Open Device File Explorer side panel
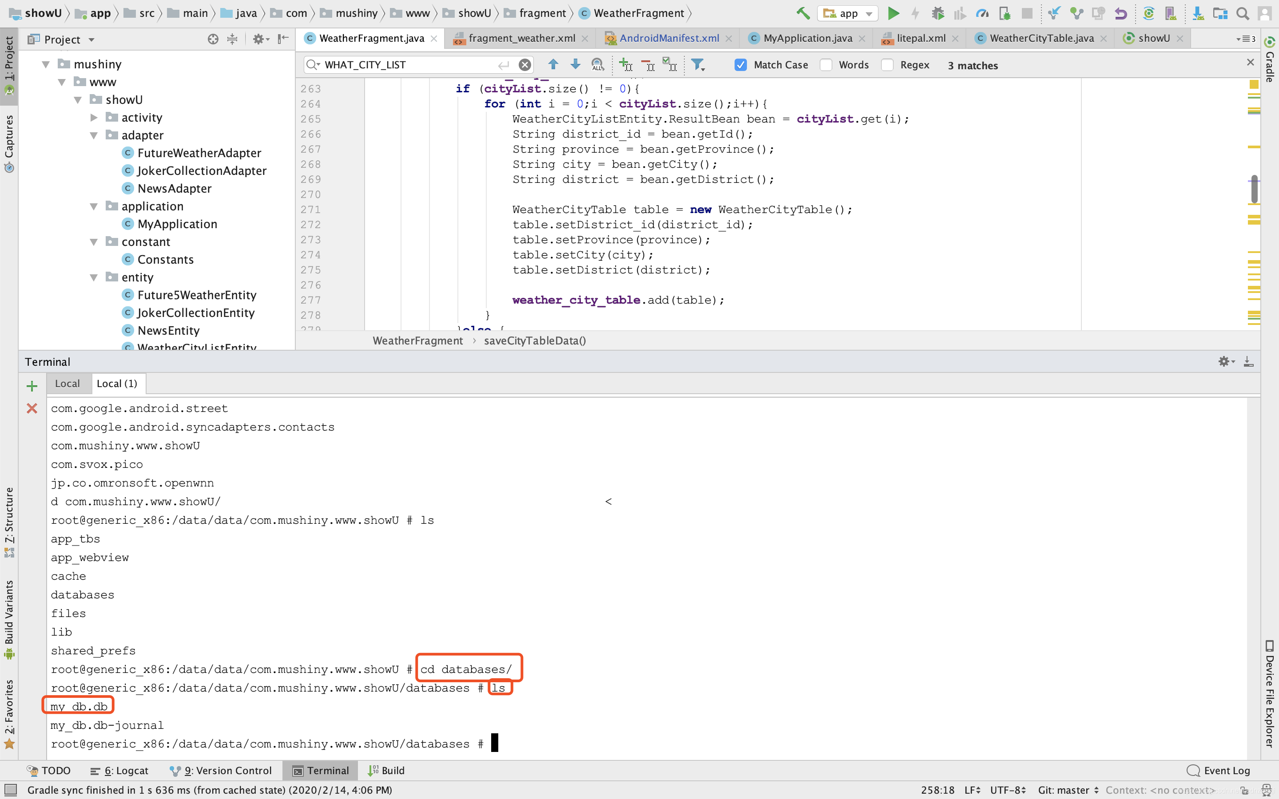1279x799 pixels. click(x=1270, y=694)
